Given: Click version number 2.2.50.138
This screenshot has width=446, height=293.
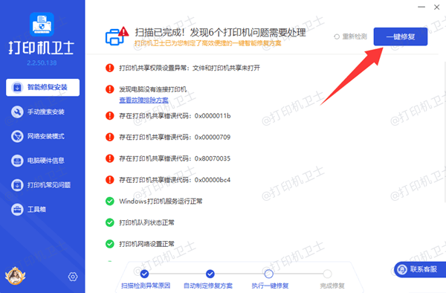Looking at the screenshot, I should pyautogui.click(x=42, y=63).
